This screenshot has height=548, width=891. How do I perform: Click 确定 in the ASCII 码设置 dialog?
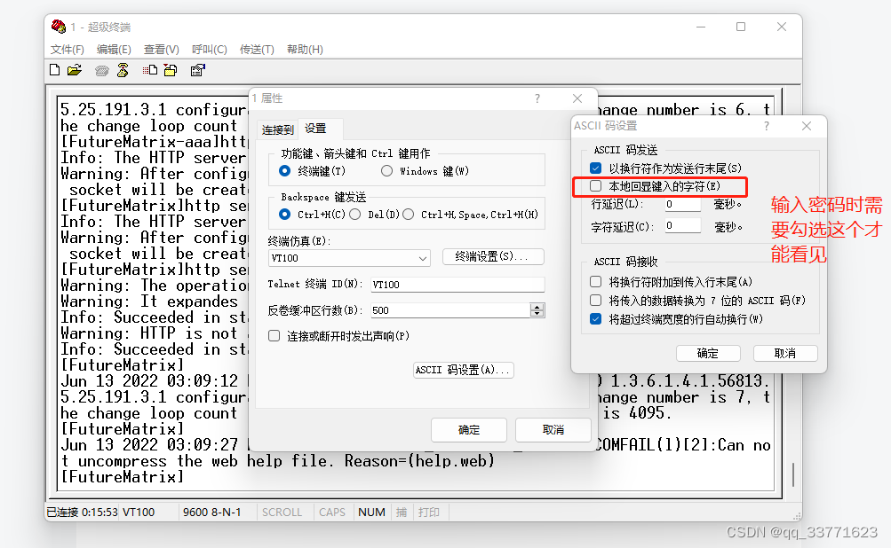coord(707,353)
